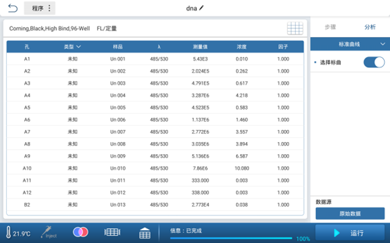Image resolution: width=390 pixels, height=243 pixels.
Task: Click the 浓度 column header
Action: [241, 46]
